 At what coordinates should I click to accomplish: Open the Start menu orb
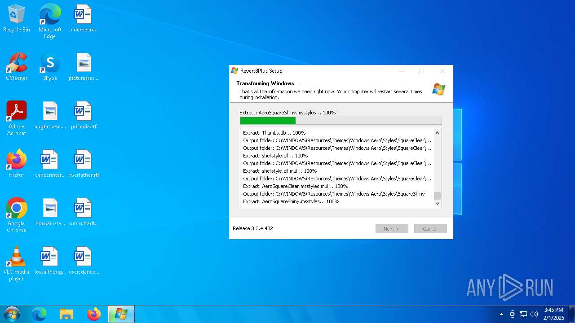[x=12, y=314]
